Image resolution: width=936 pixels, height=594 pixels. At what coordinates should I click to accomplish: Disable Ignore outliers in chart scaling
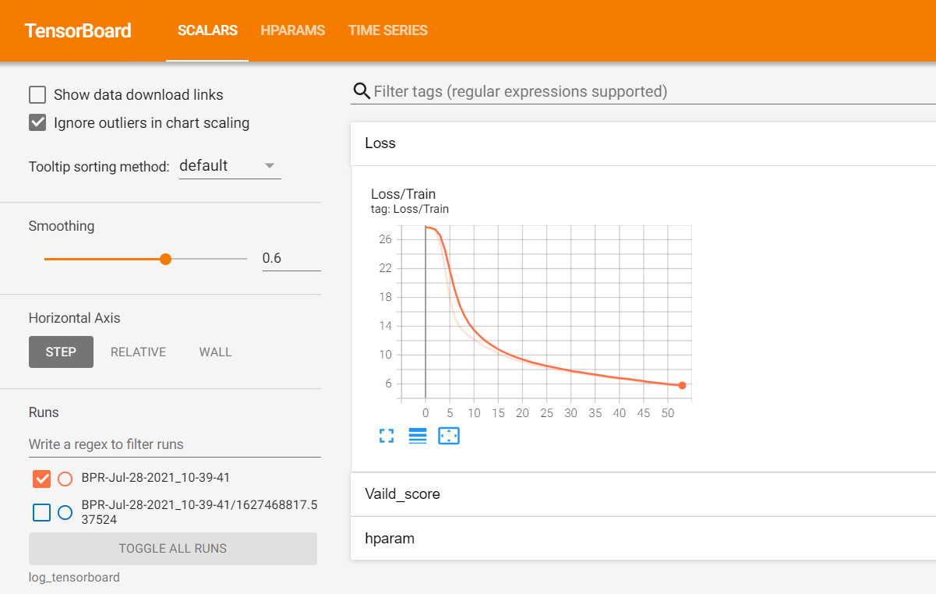tap(37, 123)
